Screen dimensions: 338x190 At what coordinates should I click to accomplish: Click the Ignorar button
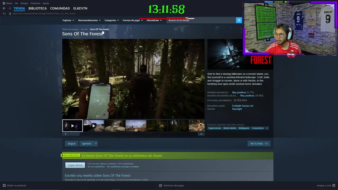pos(87,144)
